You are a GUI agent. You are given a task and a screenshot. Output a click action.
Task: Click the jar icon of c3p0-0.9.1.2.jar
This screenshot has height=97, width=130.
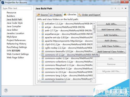click(x=43, y=44)
